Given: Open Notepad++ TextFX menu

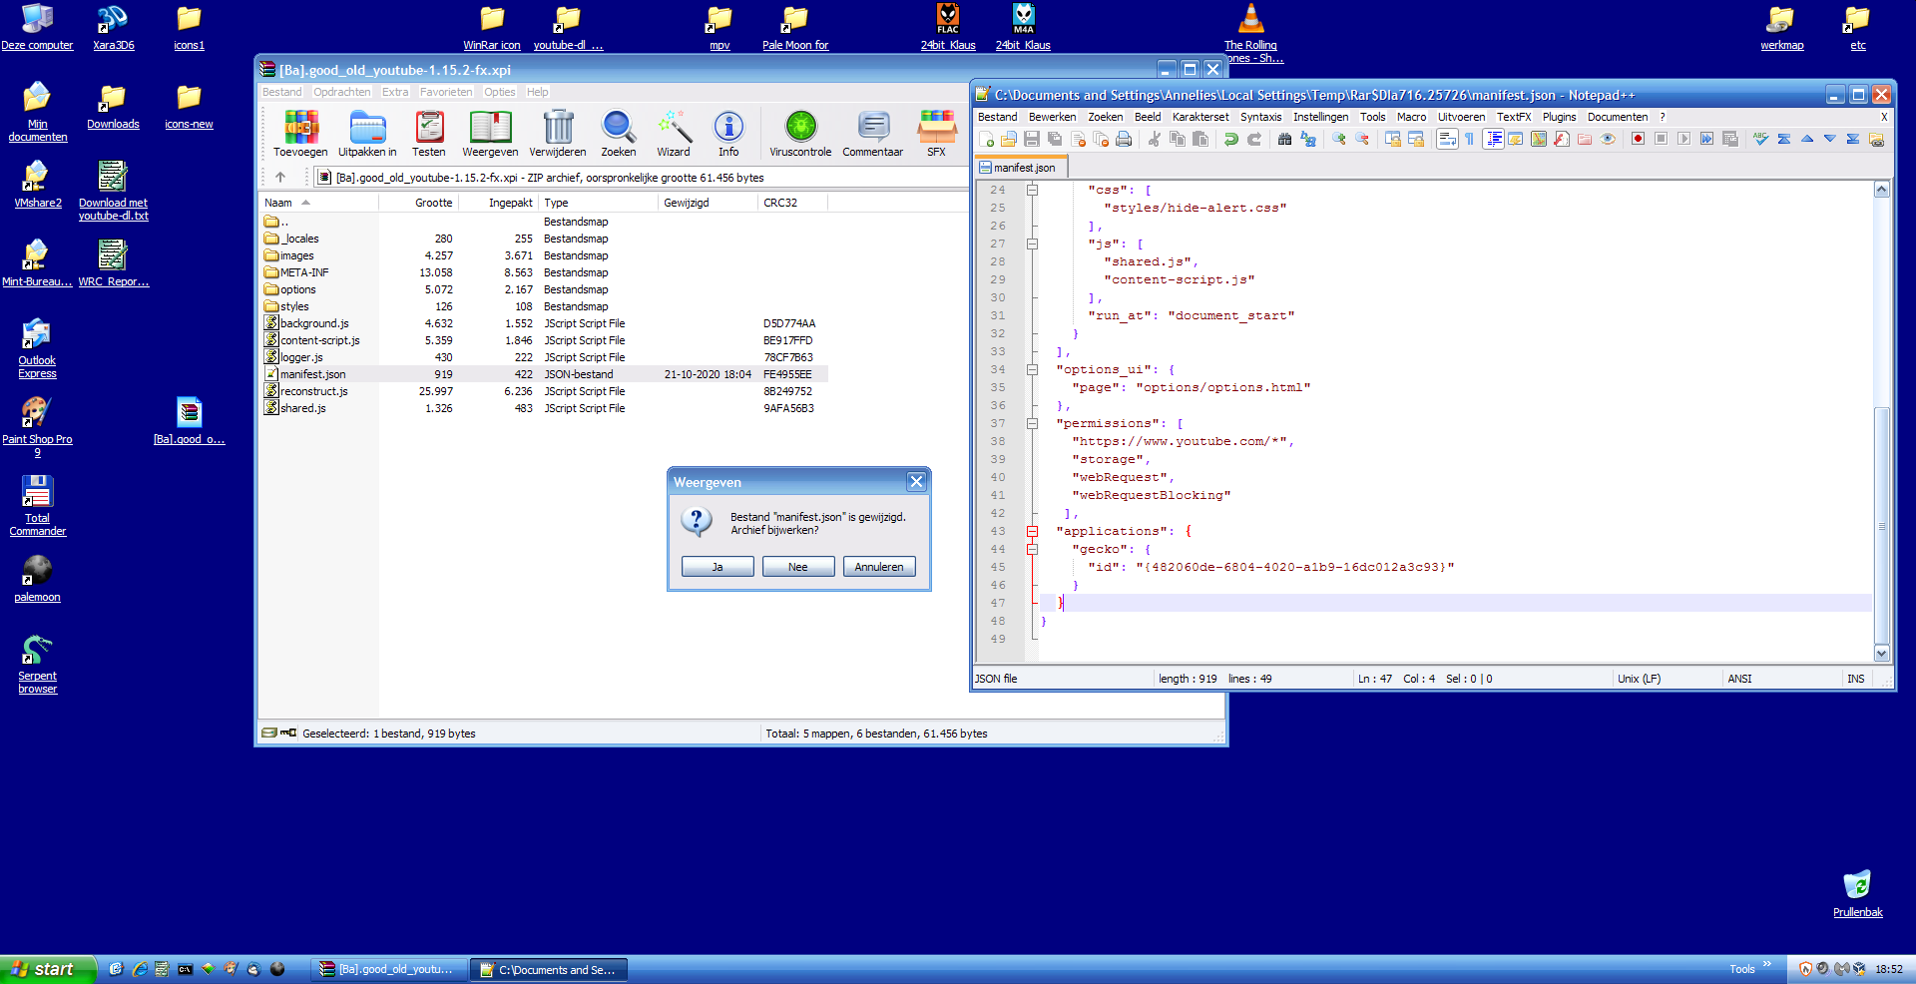Looking at the screenshot, I should click(x=1513, y=117).
